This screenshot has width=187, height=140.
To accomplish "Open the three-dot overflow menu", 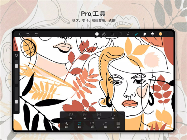I will pos(168,34).
